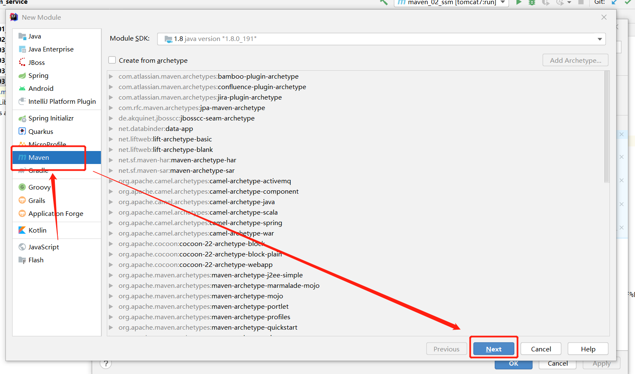Select maven-archetype-sar row
Screen dimensions: 635x374
356,171
